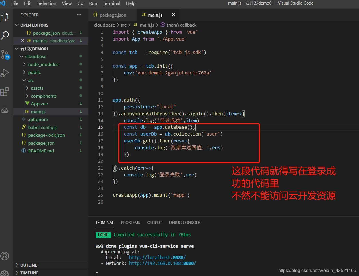Open the Explorer view in activity bar
Image resolution: width=359 pixels, height=276 pixels.
[x=5, y=17]
